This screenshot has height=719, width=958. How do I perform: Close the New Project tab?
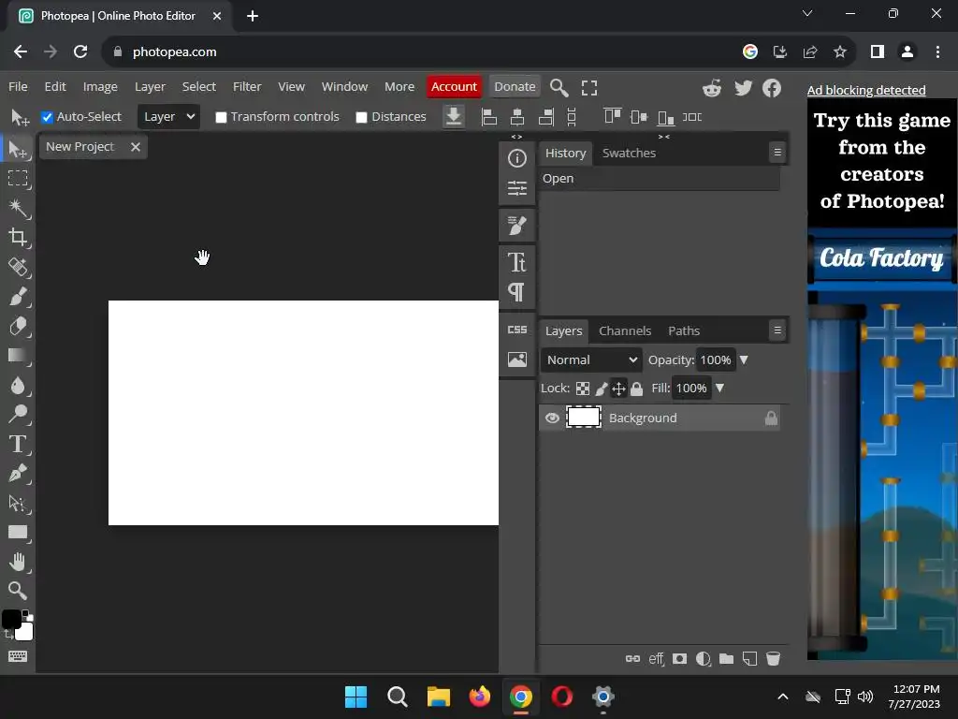coord(136,147)
